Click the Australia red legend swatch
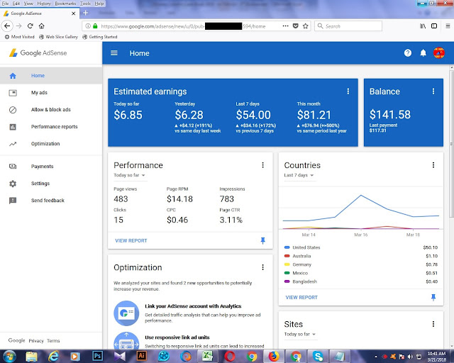 click(287, 256)
